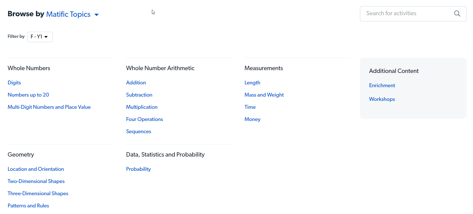Select Mass and Weight link

click(264, 95)
